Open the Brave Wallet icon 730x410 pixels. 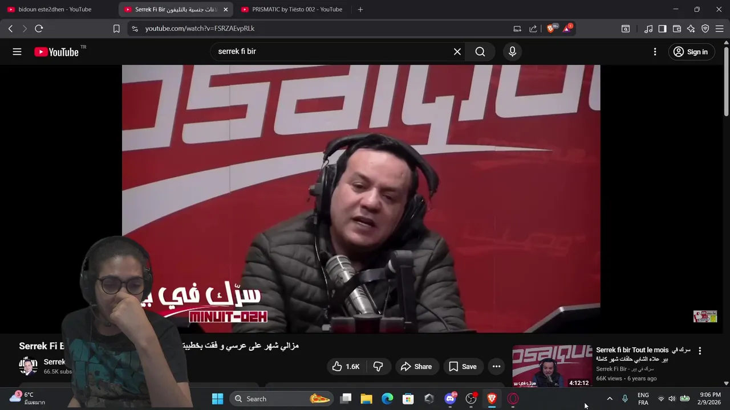click(x=677, y=28)
